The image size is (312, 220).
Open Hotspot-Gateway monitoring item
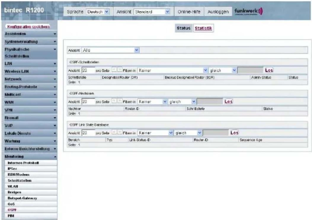31,198
